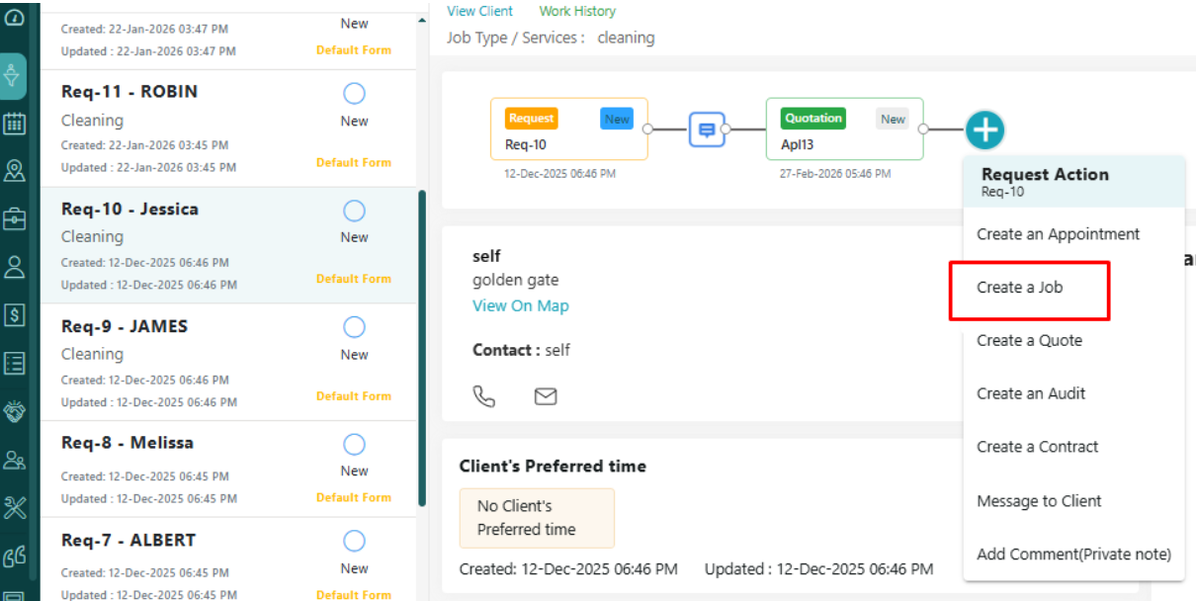Open the Request Req-10 workflow node

pyautogui.click(x=568, y=129)
